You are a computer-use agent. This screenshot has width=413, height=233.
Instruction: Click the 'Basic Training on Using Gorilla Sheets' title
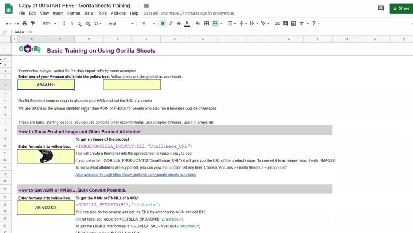point(101,51)
